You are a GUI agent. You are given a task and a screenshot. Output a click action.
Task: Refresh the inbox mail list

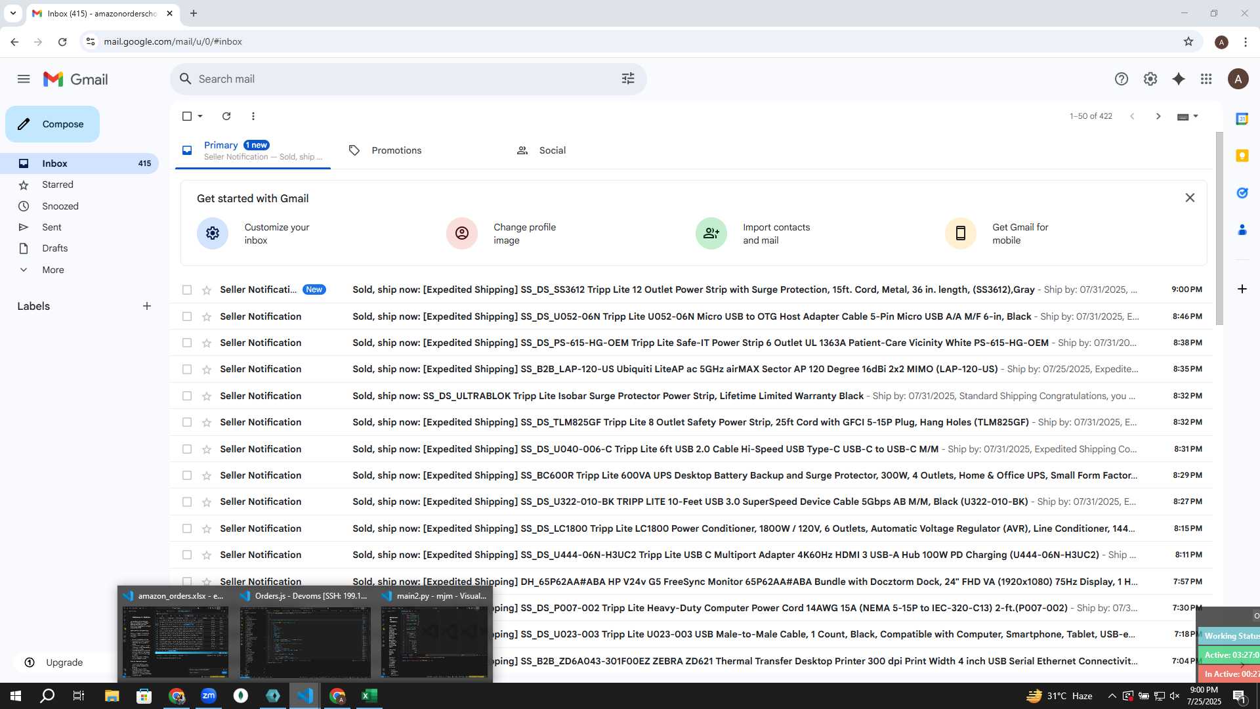click(226, 116)
